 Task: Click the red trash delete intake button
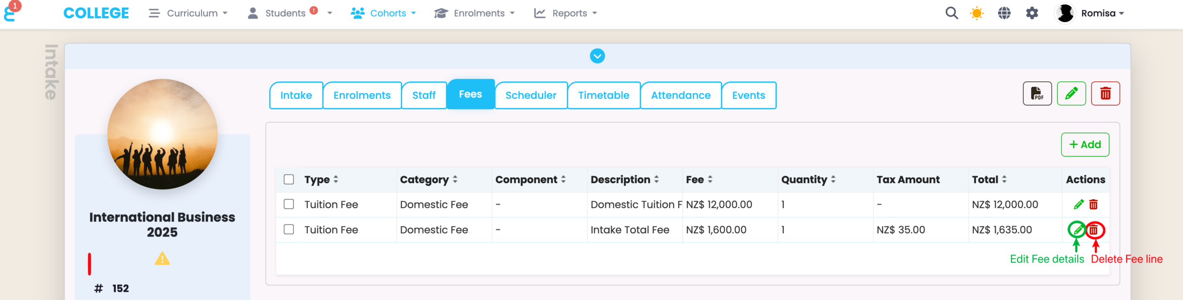[1105, 94]
